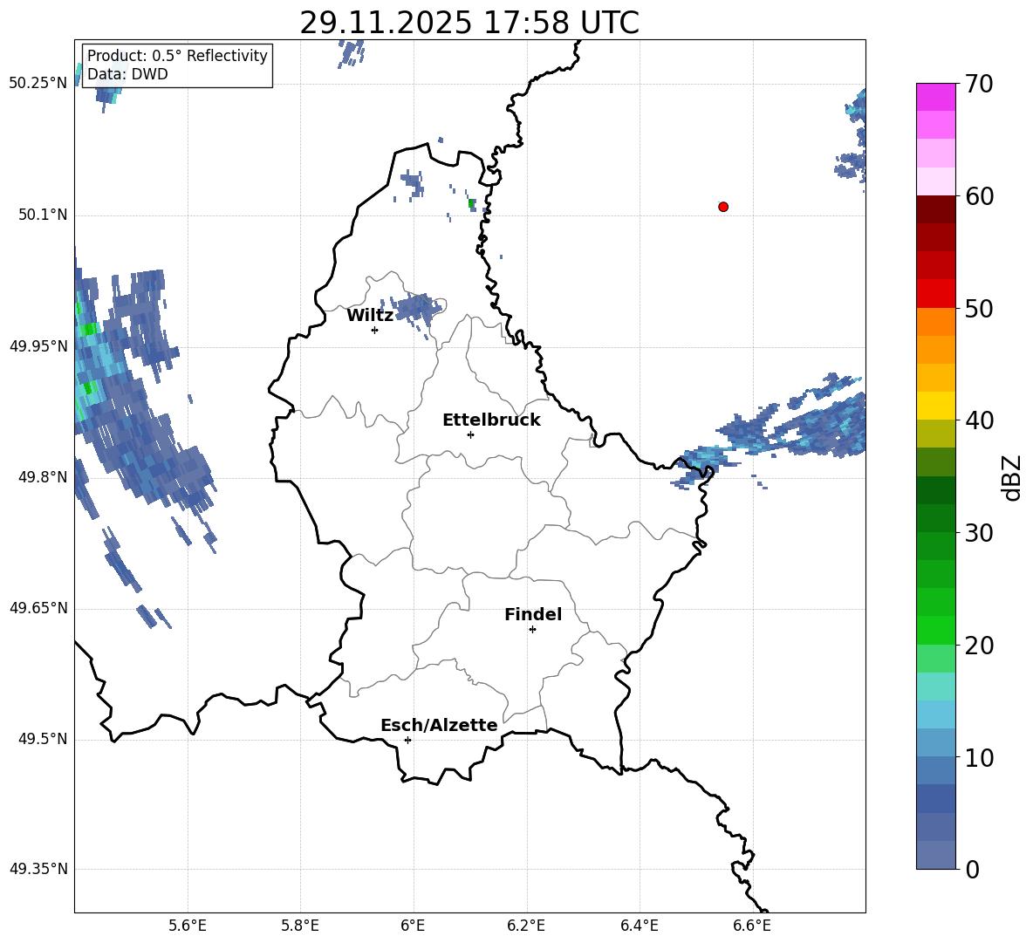Click the Product: 0.5° Reflectivity text
Viewport: 1033px width, 943px height.
[177, 55]
